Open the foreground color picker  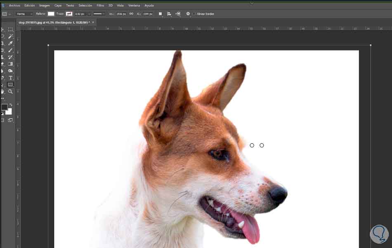coord(5,107)
